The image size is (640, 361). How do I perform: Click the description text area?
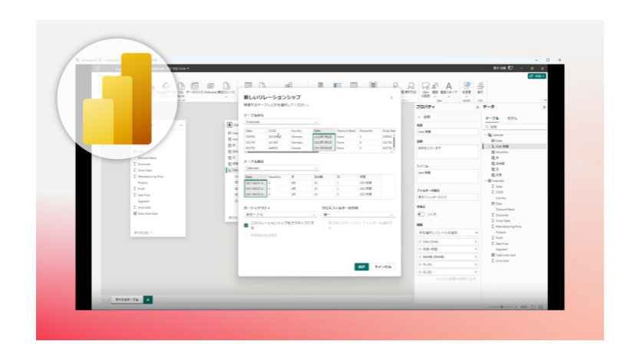(447, 151)
